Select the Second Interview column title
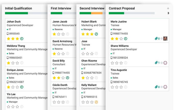This screenshot has height=110, width=176. pos(92,8)
